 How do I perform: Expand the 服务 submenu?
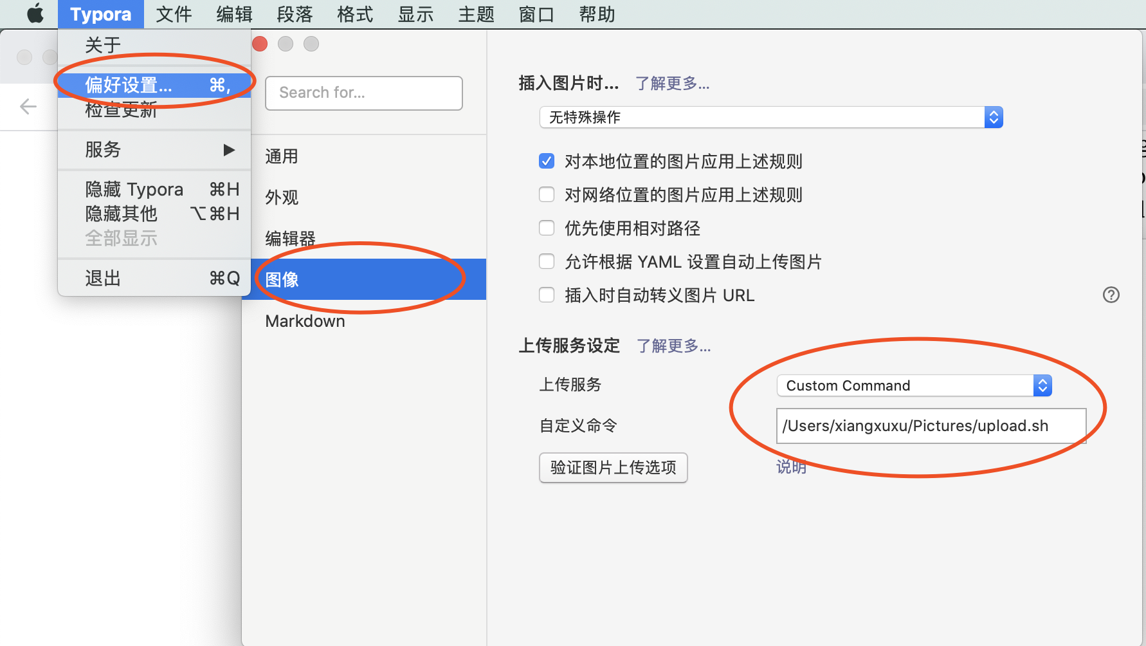click(x=154, y=150)
